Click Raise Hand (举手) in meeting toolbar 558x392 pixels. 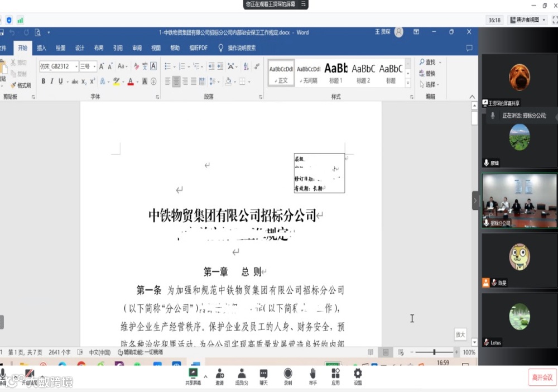coord(312,377)
